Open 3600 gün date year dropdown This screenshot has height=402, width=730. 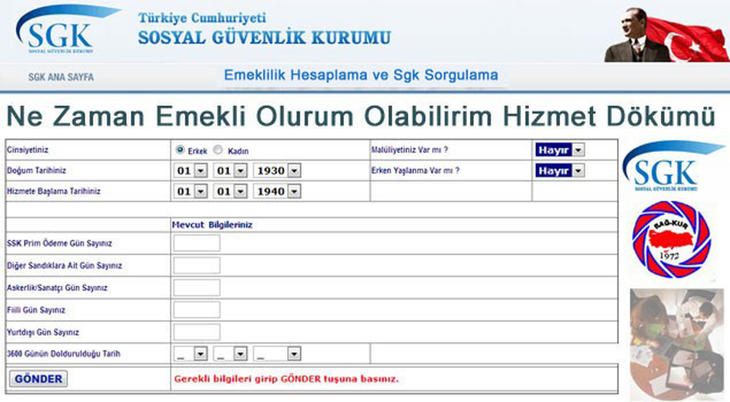coord(277,353)
